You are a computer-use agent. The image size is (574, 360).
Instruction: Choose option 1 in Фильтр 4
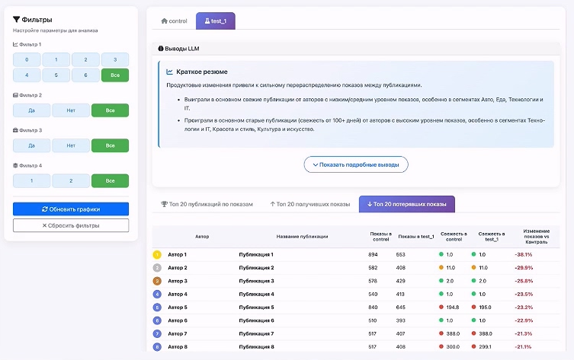[32, 180]
